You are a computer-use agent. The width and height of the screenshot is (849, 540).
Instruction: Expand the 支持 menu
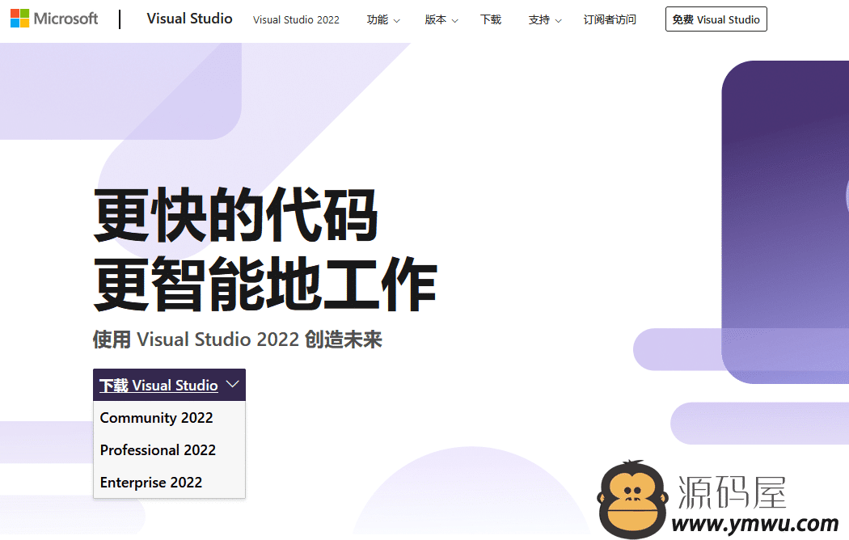click(545, 20)
